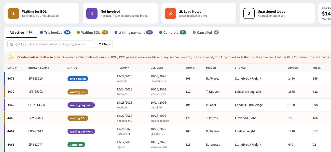Open the Complete tab
The height and width of the screenshot is (152, 331).
pyautogui.click(x=173, y=32)
